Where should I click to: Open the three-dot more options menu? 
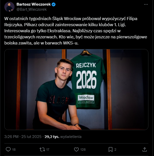(x=146, y=5)
